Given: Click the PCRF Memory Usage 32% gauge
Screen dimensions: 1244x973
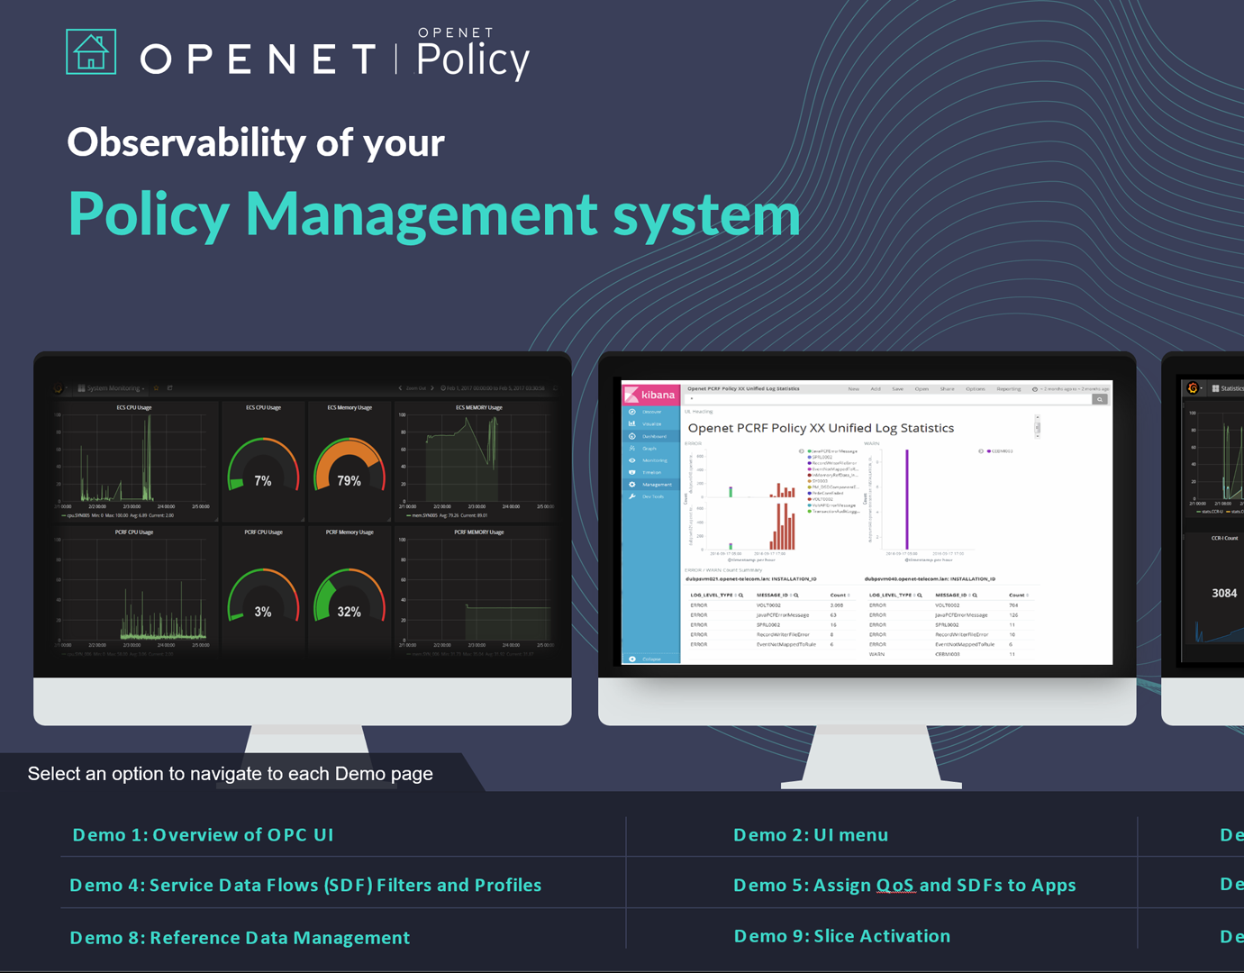Looking at the screenshot, I should coord(350,596).
